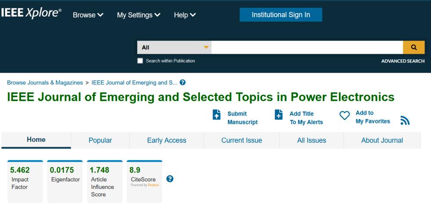The width and height of the screenshot is (431, 215).
Task: Click the Institutional Sign In button
Action: (281, 15)
